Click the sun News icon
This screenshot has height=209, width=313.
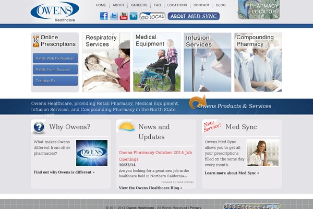click(126, 127)
